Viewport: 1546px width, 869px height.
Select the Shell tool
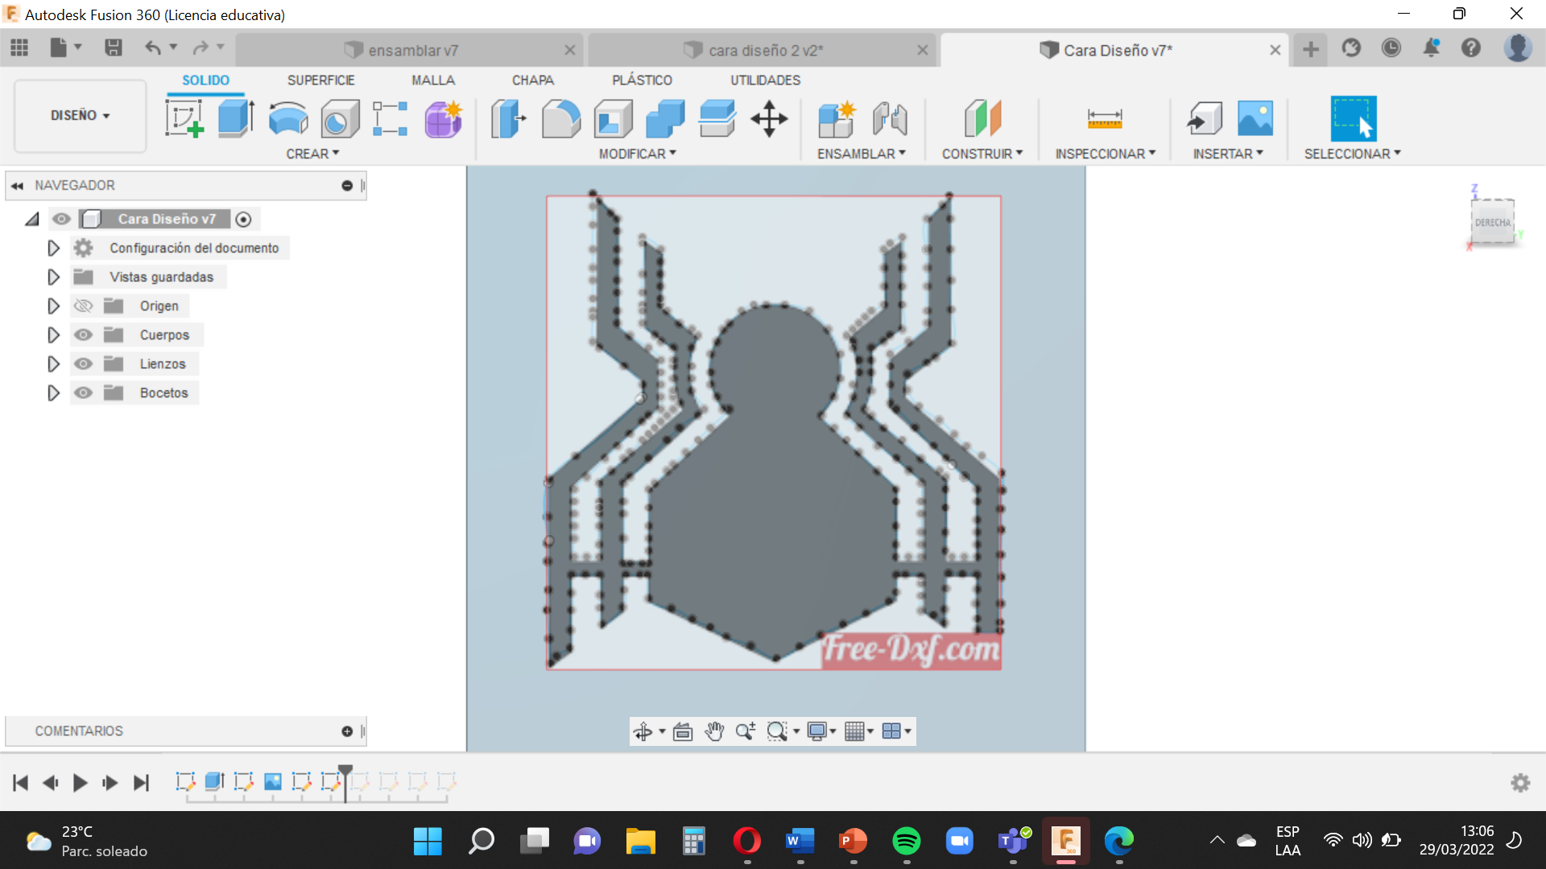[614, 119]
